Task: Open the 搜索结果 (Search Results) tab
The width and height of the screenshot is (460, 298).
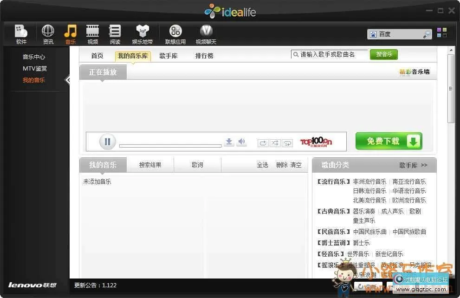Action: pos(150,165)
